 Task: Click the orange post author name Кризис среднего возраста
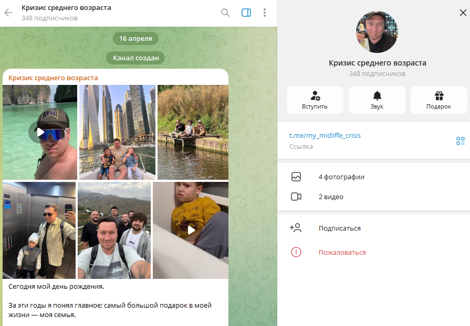53,78
